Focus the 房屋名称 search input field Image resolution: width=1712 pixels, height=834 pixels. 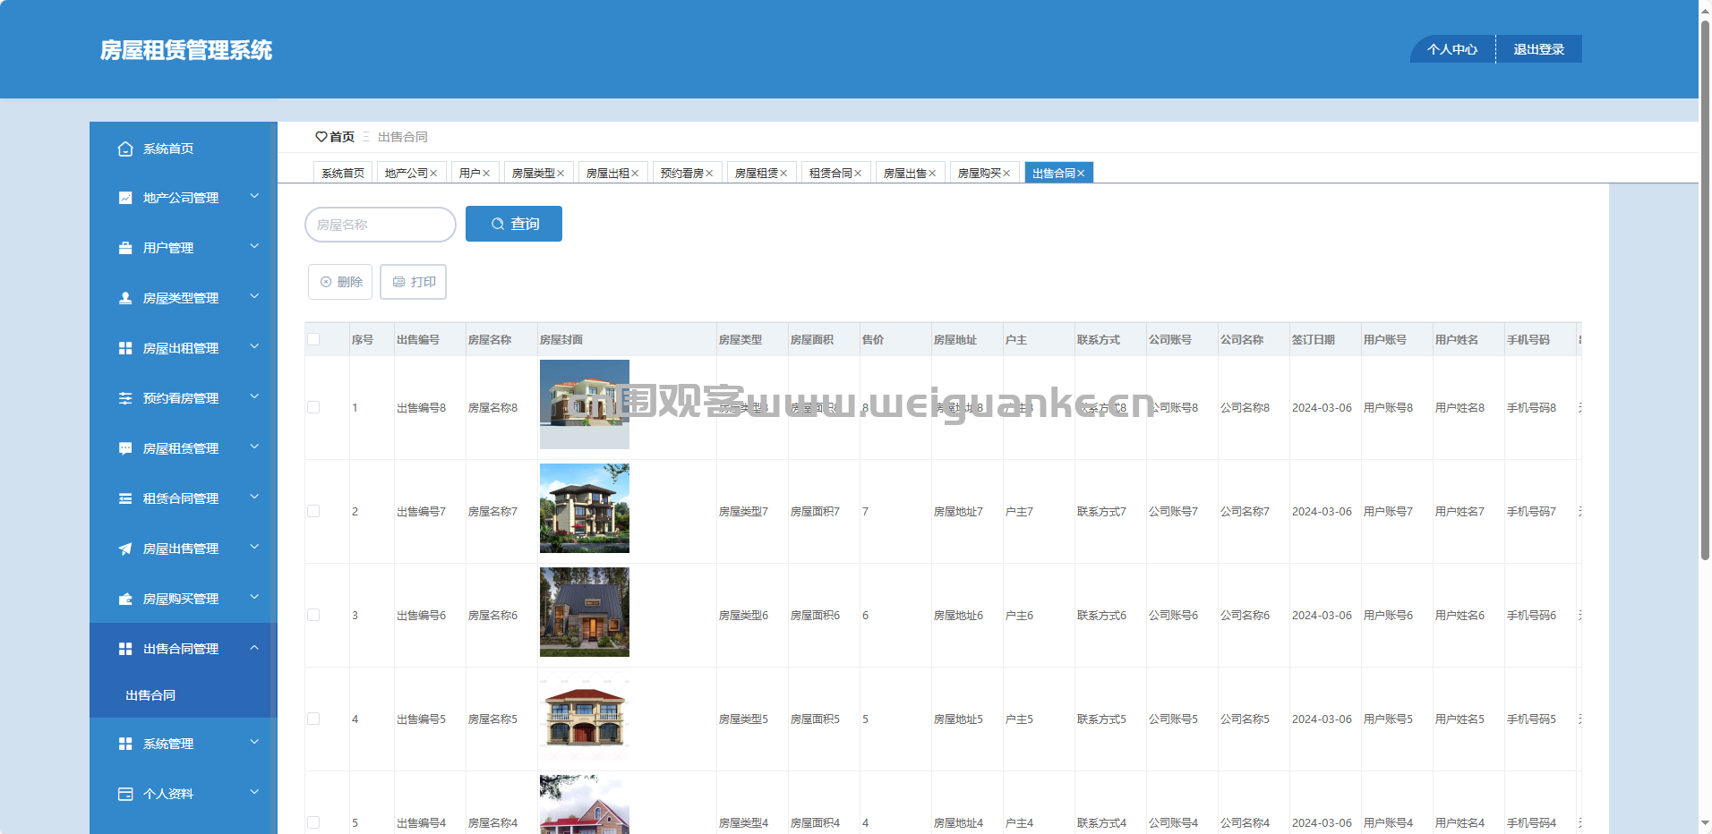(x=381, y=225)
